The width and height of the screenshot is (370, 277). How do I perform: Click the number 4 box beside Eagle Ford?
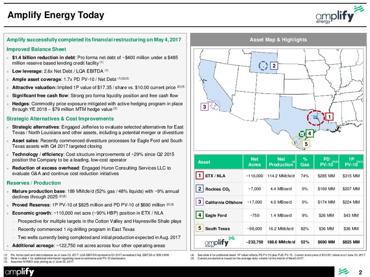point(200,215)
